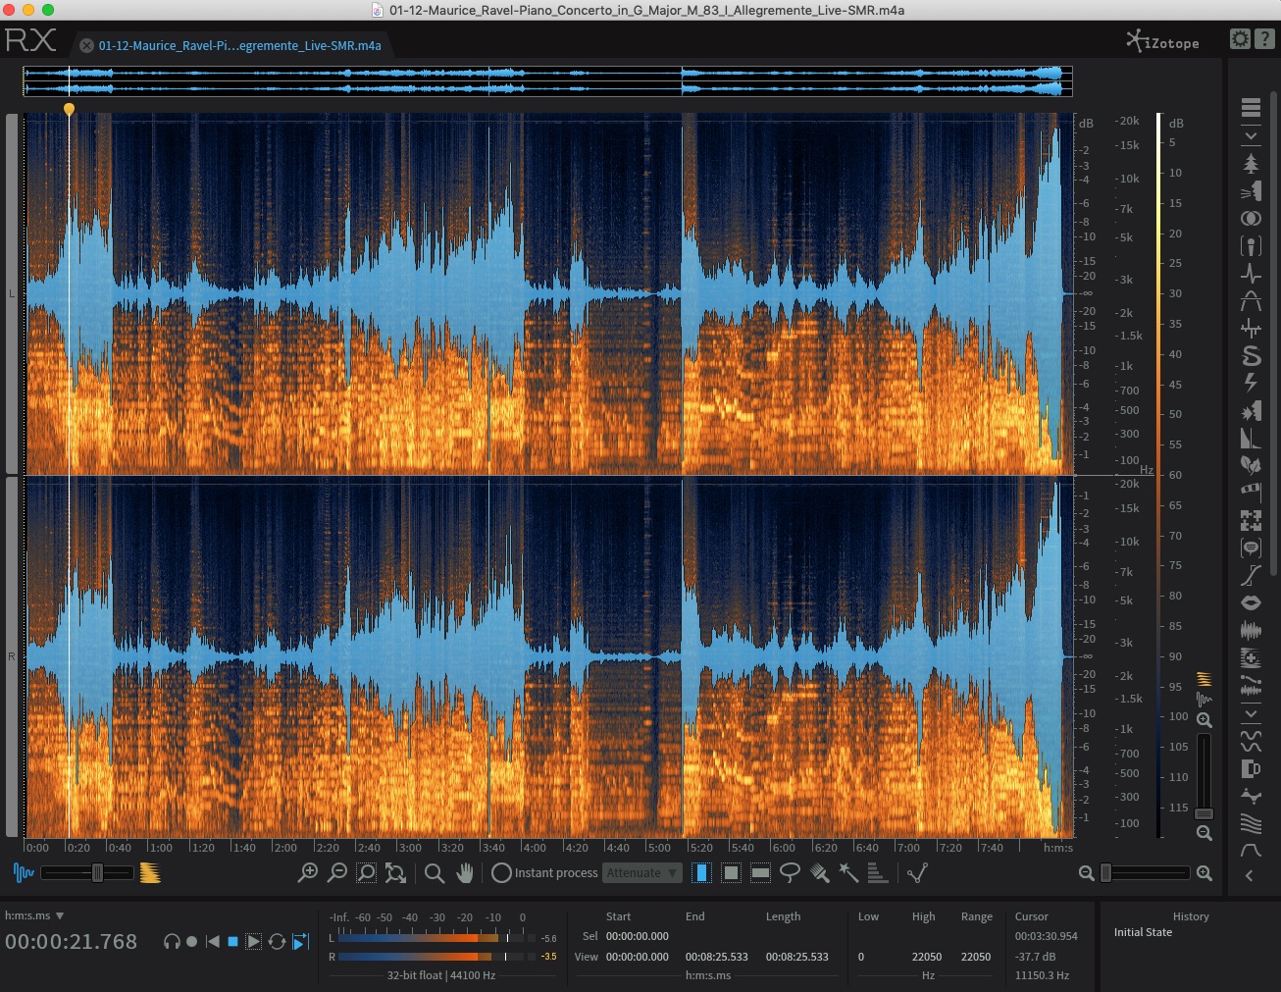
Task: Toggle loop playback
Action: coord(277,941)
